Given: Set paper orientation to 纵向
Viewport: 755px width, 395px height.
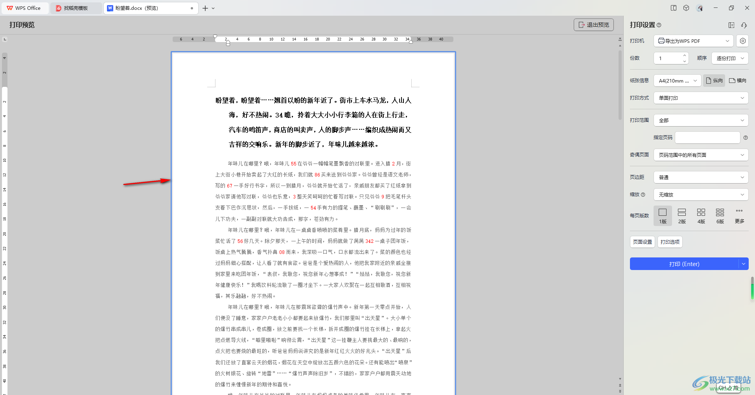Looking at the screenshot, I should point(714,81).
